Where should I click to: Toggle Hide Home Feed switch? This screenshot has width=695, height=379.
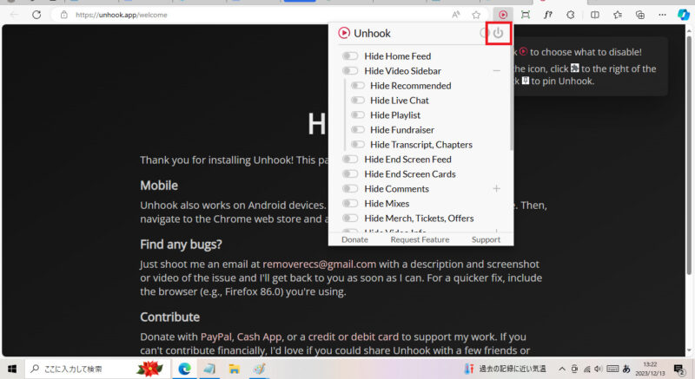[x=350, y=56]
